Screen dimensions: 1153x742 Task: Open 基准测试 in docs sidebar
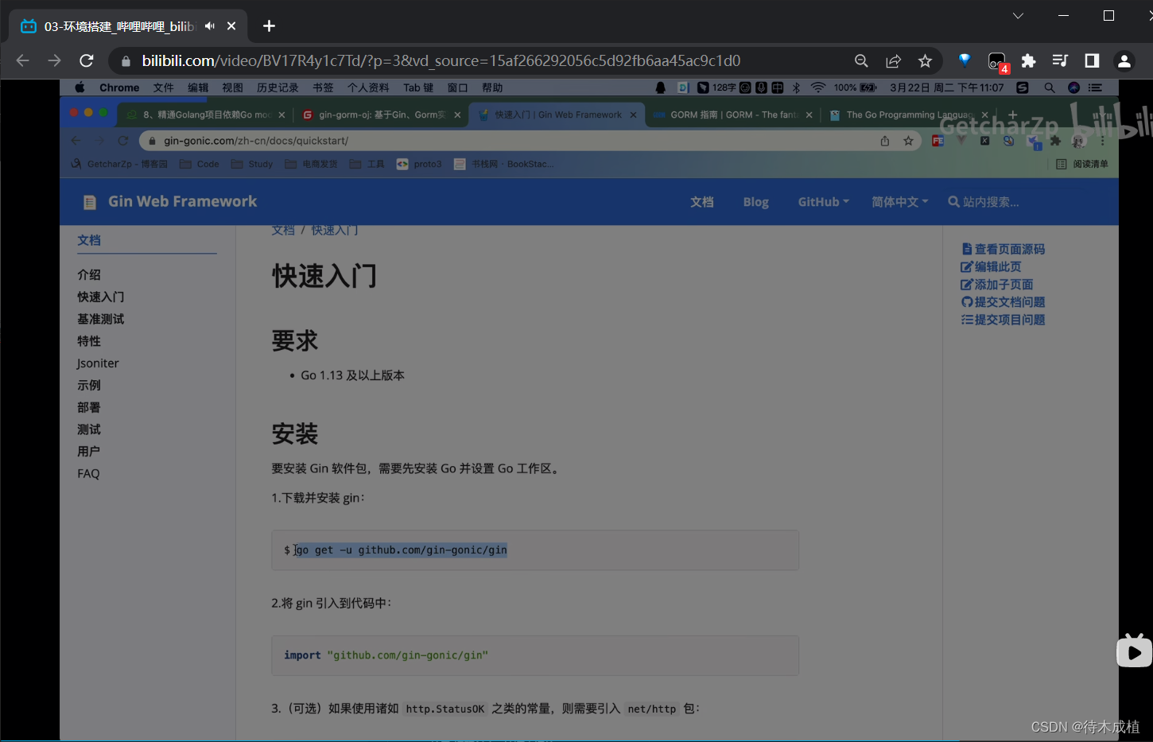(101, 319)
